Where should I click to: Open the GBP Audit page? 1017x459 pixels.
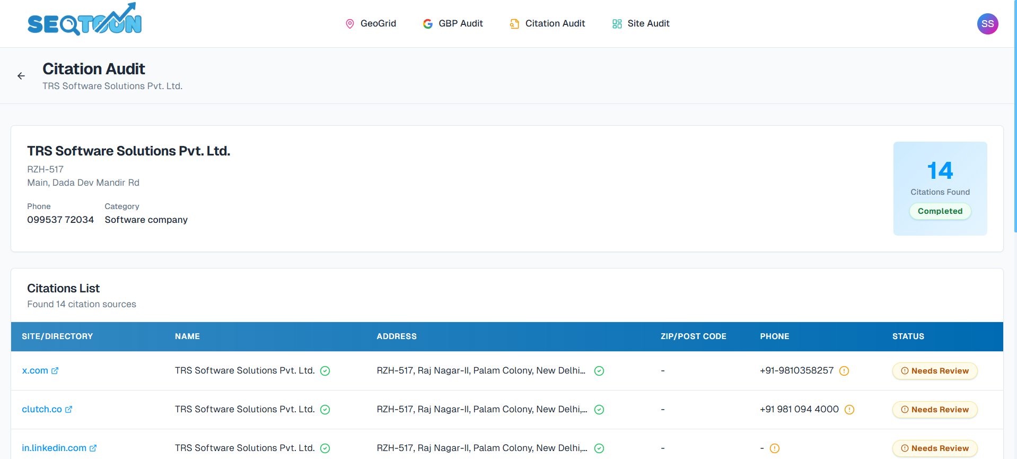(x=453, y=23)
